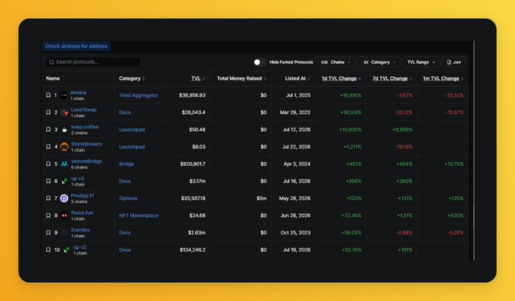The width and height of the screenshot is (515, 301).
Task: Click the StonkBrokers orange logo
Action: tap(64, 147)
